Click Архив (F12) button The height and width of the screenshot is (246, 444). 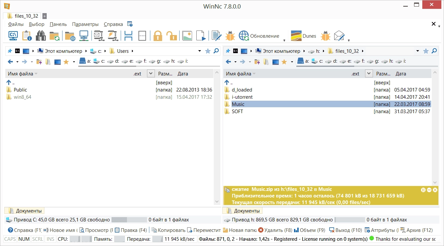coord(416,230)
